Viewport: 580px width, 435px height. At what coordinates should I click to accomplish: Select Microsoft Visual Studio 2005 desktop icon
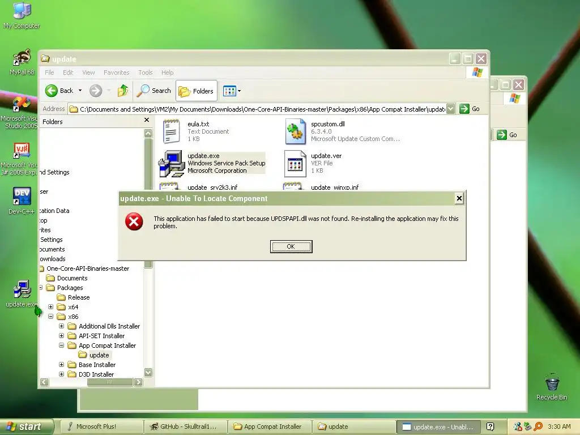19,113
